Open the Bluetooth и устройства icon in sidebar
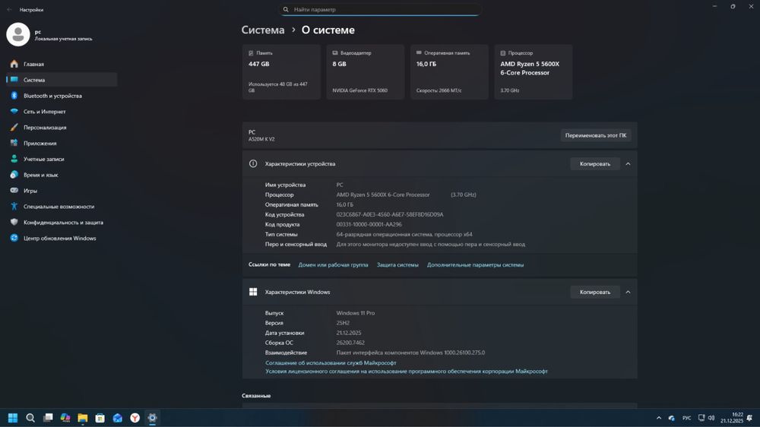Screen dimensions: 760x427 click(14, 96)
